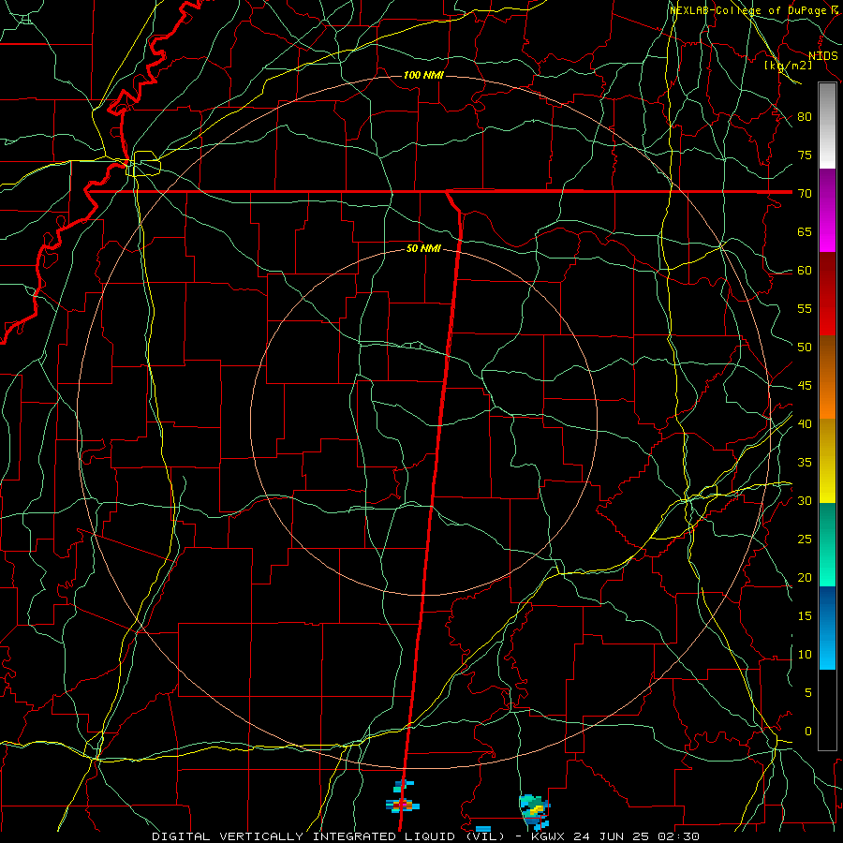This screenshot has width=843, height=843.
Task: Click the "NIDS" label above the color scale
Action: click(x=822, y=56)
